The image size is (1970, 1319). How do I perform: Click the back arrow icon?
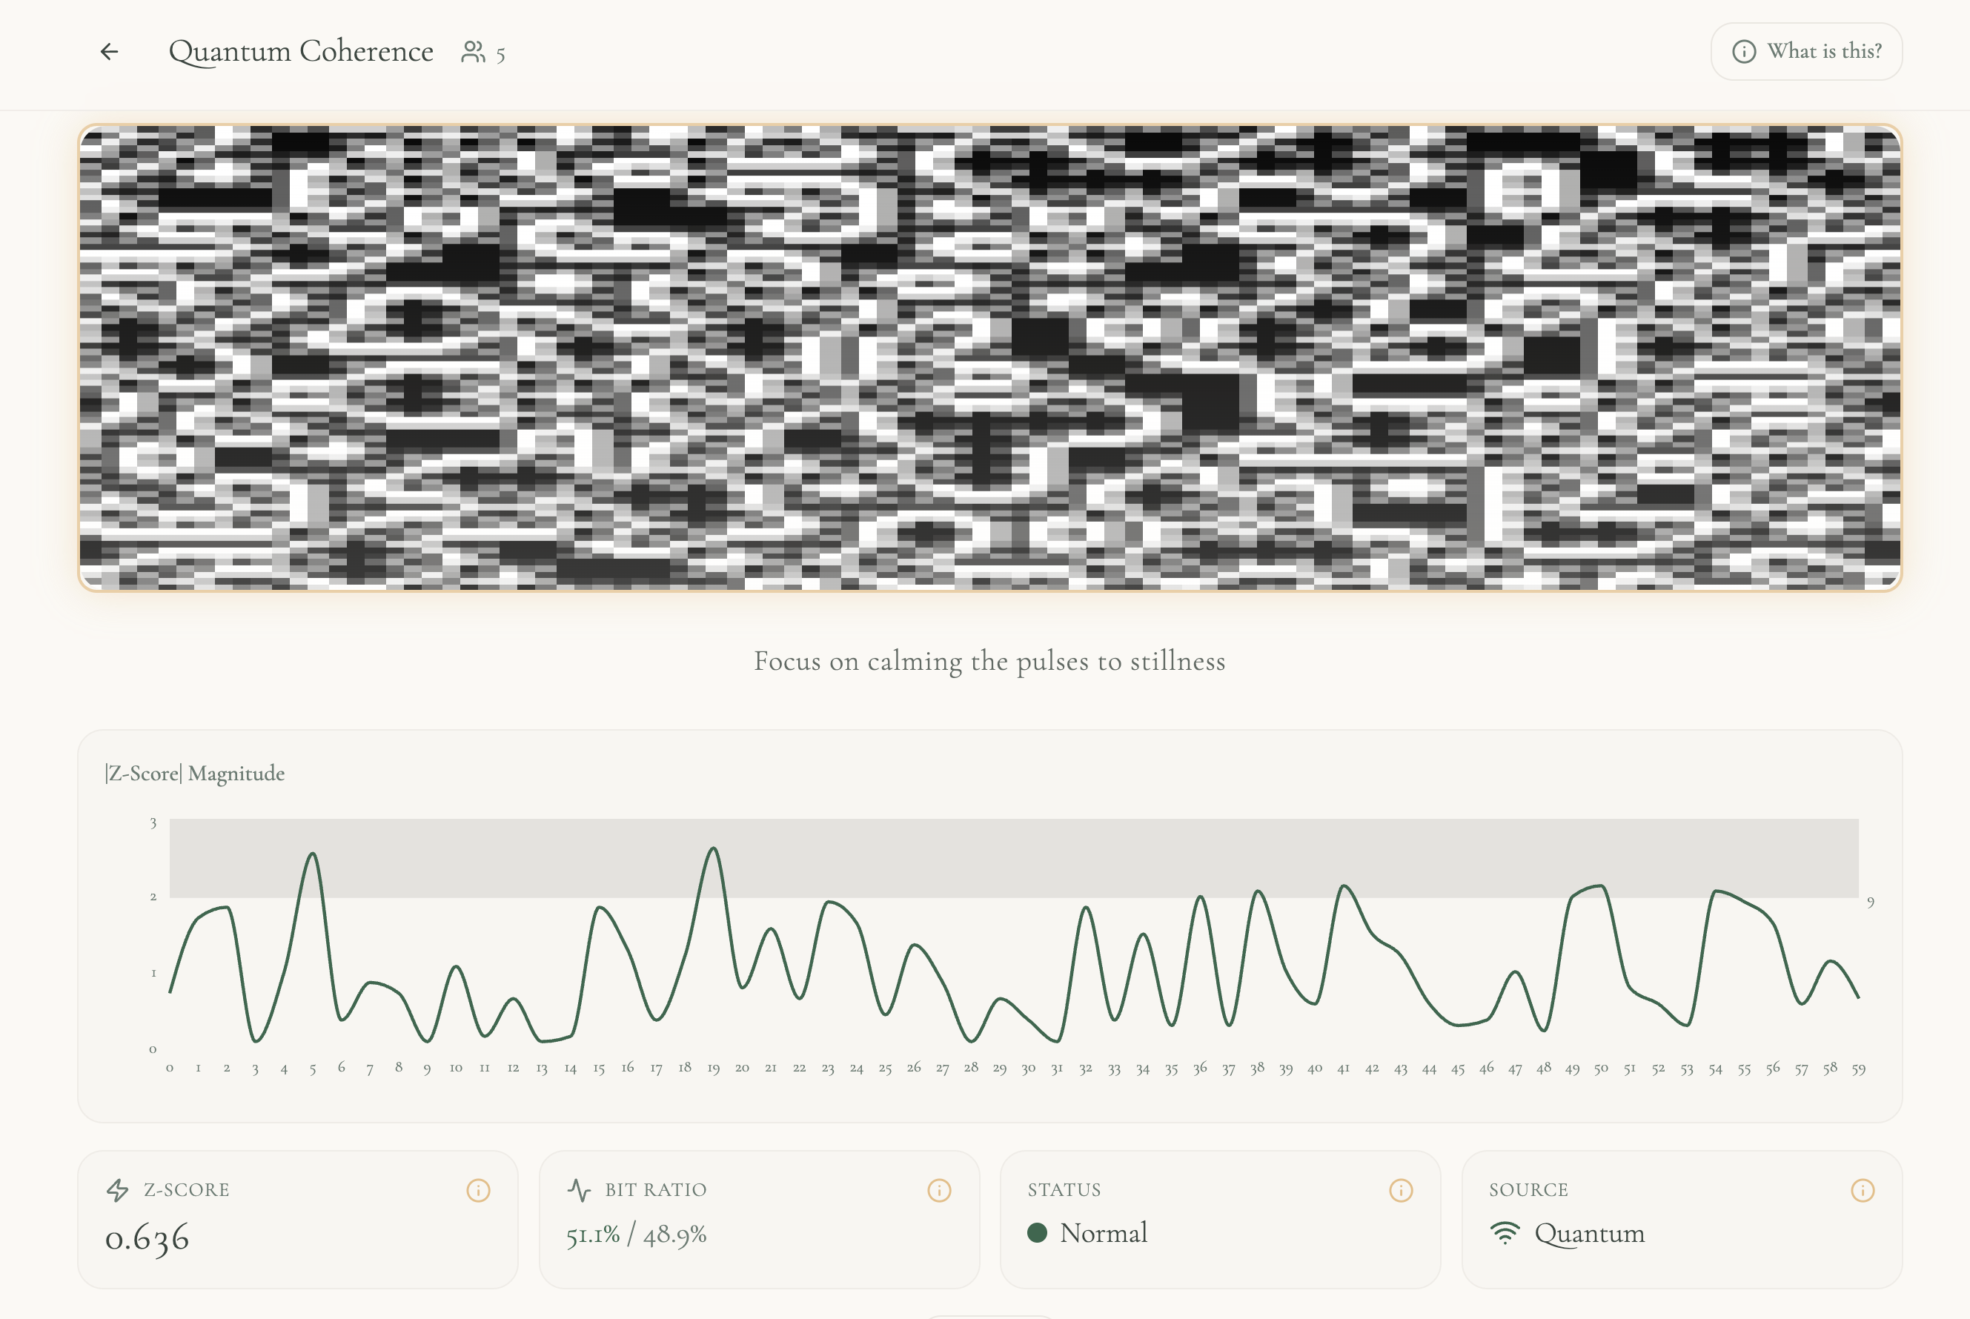[x=110, y=52]
